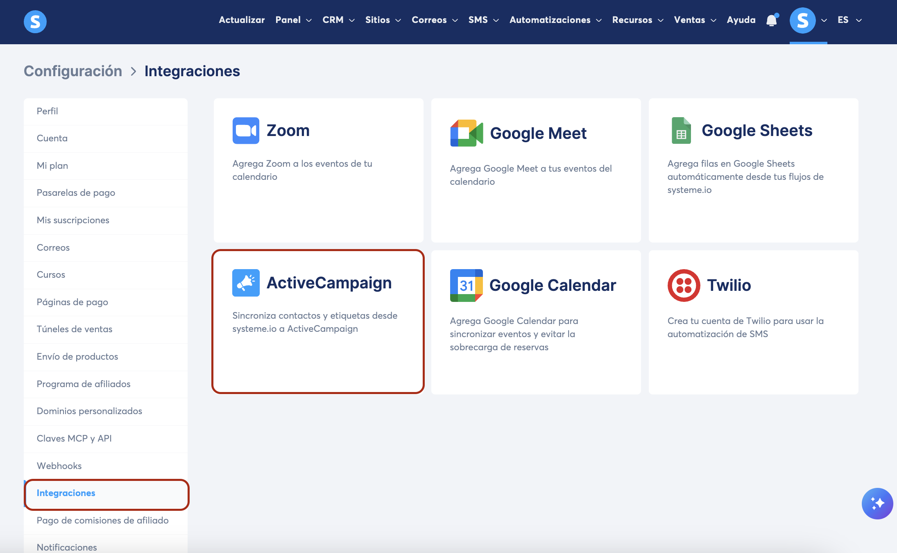Select Mi plan in the sidebar

[106, 166]
